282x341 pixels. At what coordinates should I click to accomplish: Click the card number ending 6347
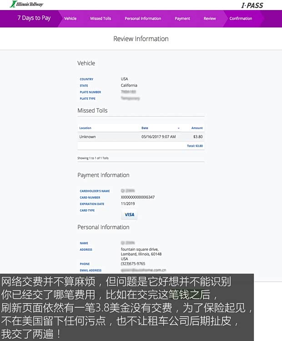coord(138,197)
